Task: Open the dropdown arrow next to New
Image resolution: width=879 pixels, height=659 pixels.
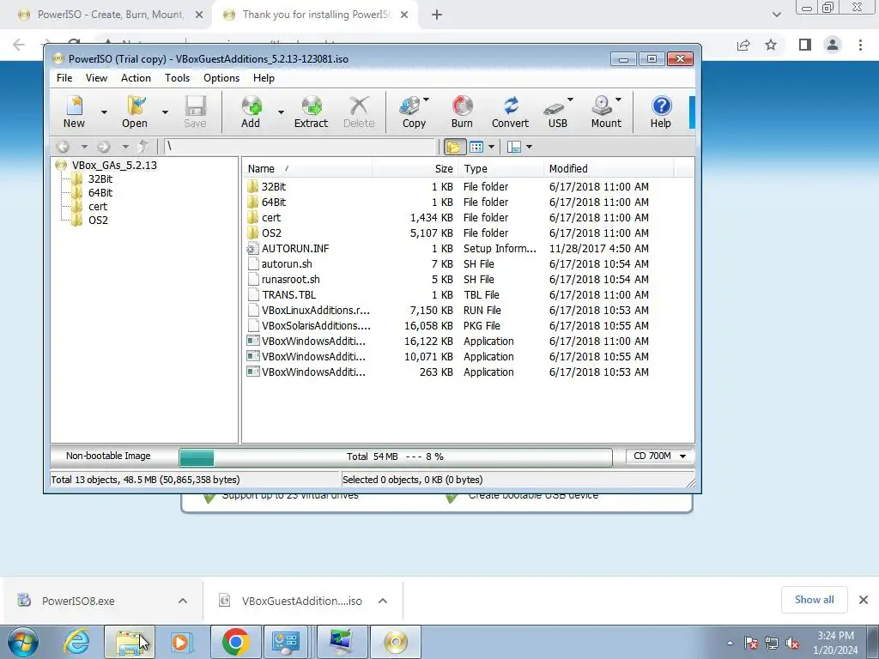Action: [x=104, y=112]
